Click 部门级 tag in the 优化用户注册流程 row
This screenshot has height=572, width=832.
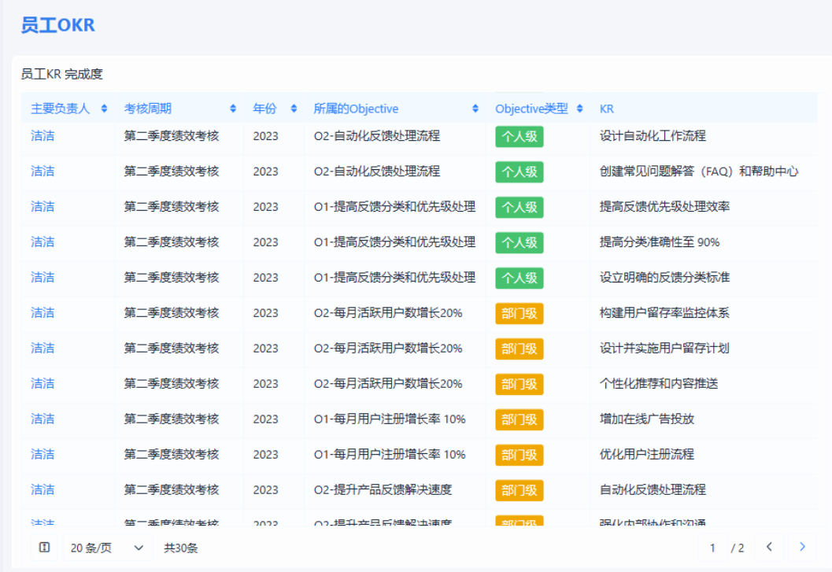520,455
